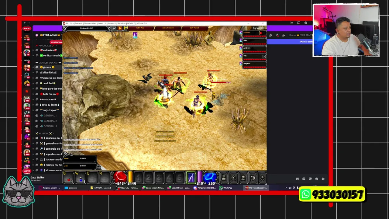Open Discord emoji picker icon
The width and height of the screenshot is (389, 219).
click(316, 179)
